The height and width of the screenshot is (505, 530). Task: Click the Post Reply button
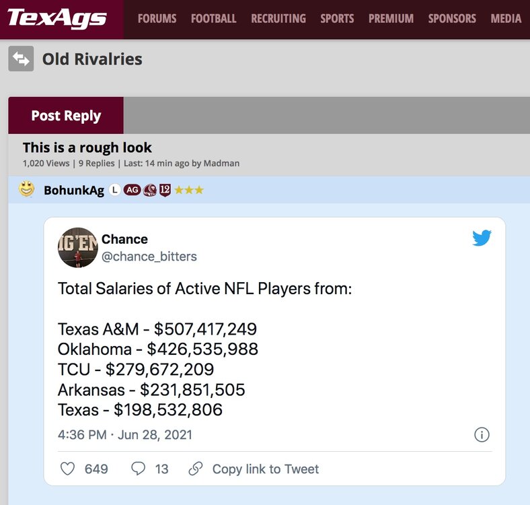[66, 116]
